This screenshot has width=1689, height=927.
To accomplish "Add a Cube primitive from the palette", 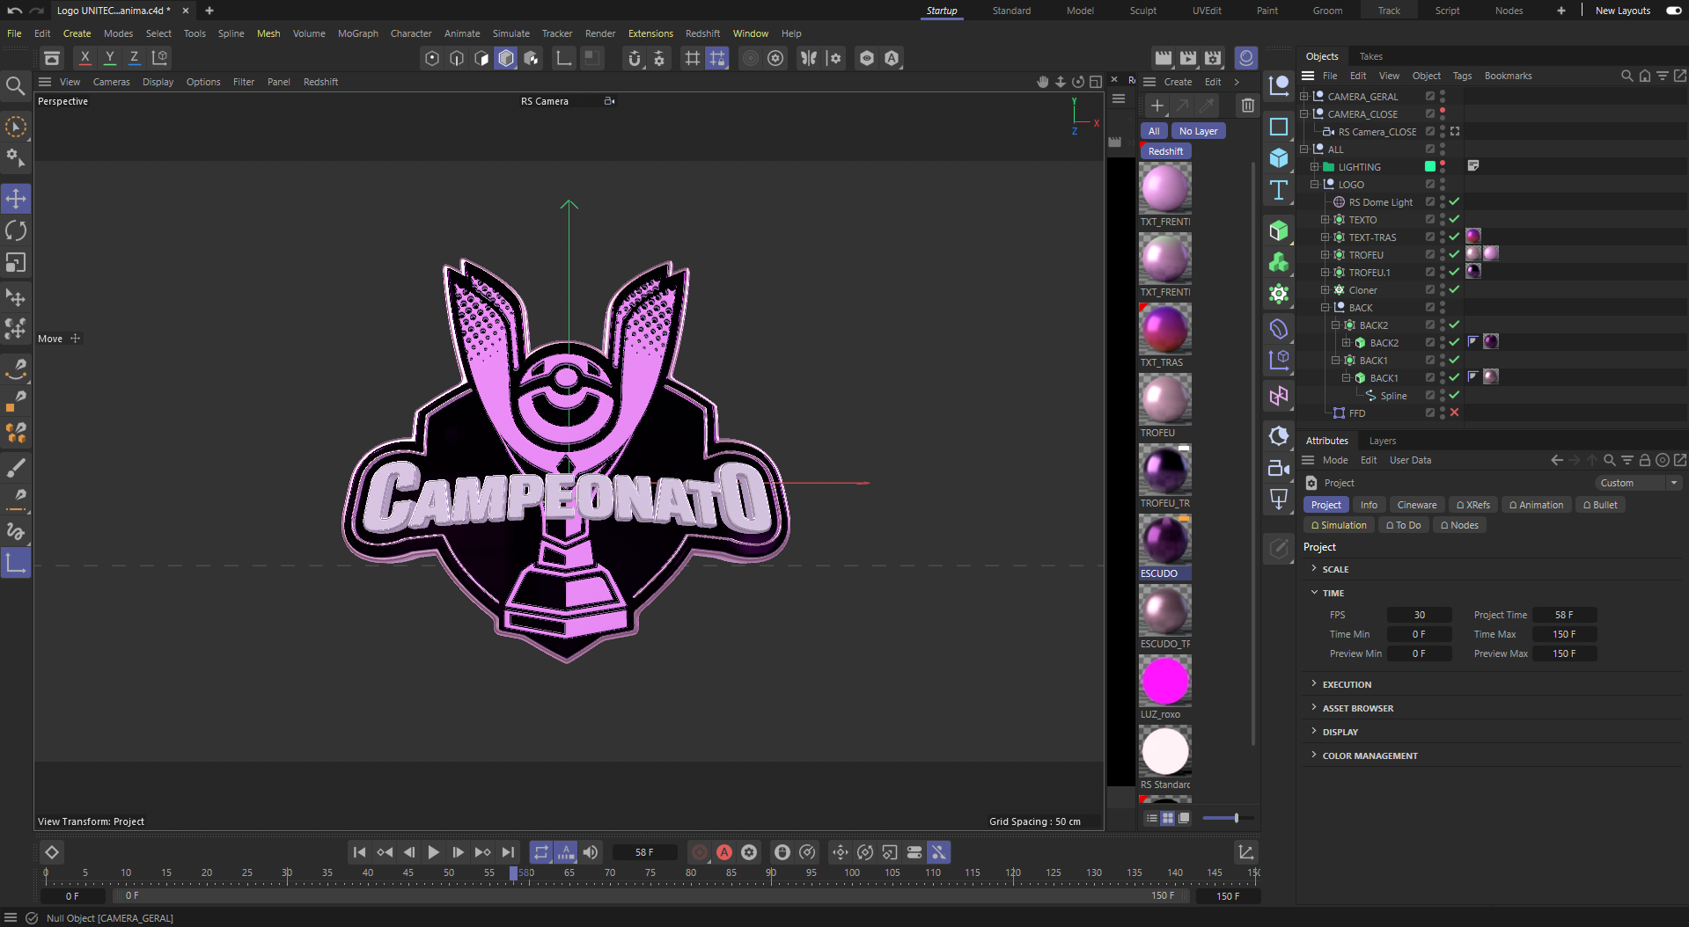I will (x=1279, y=157).
